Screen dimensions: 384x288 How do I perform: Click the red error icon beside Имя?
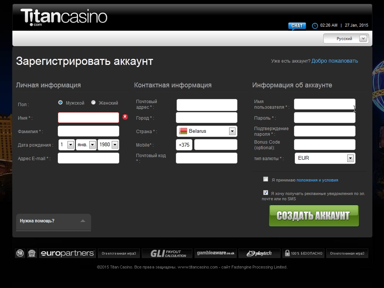(x=125, y=117)
